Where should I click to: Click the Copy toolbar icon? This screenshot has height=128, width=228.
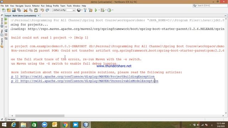31,10
